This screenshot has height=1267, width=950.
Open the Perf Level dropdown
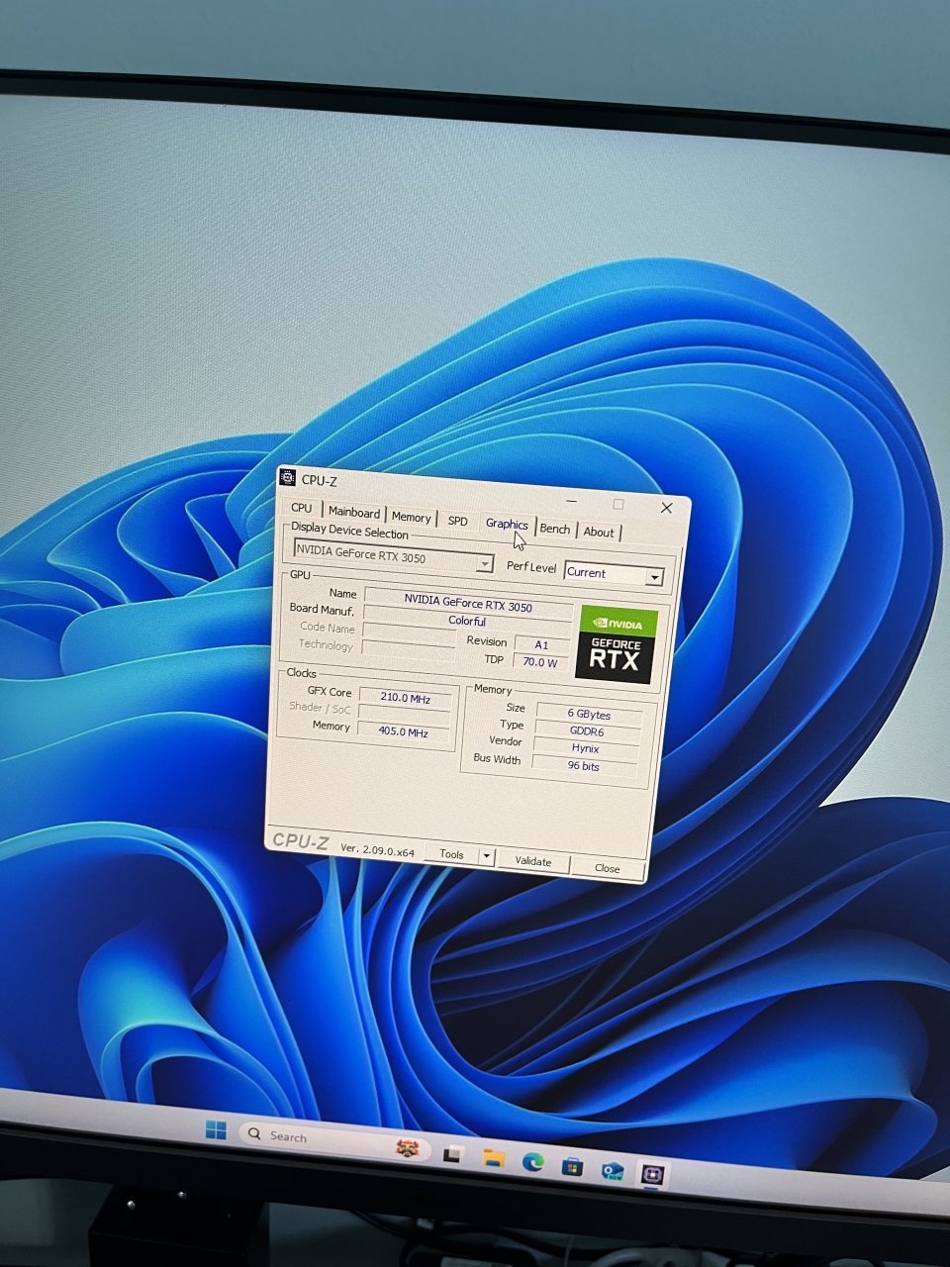point(653,577)
